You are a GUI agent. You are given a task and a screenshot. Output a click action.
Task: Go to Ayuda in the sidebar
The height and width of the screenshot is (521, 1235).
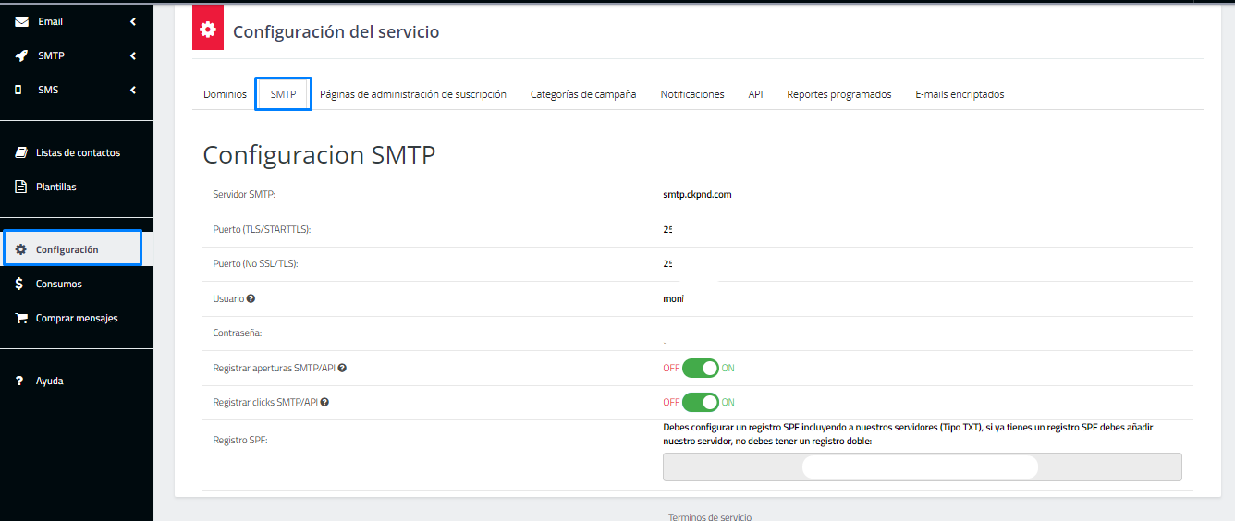tap(49, 381)
